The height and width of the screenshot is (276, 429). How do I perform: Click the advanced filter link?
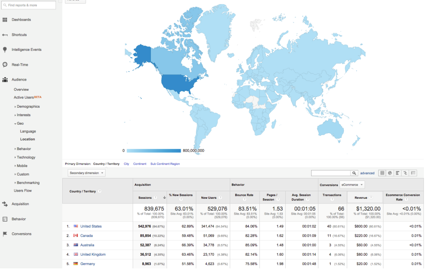tap(367, 173)
